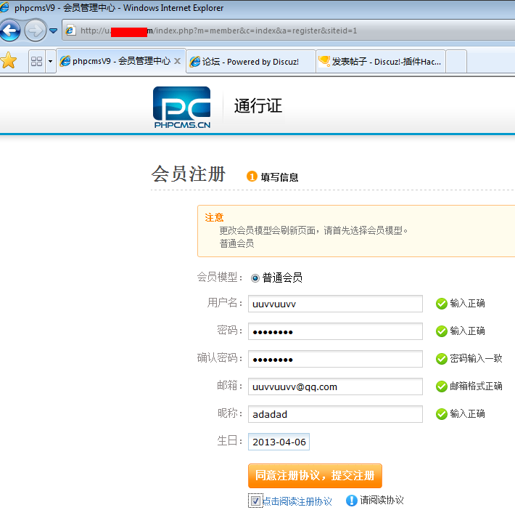Open the Quick Tabs grid icon
515x510 pixels.
click(x=36, y=61)
